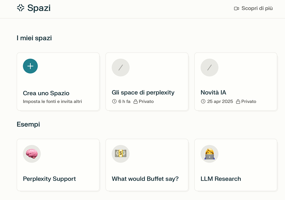Screen dimensions: 285x200
Task: Click the Spazi sparkle logo icon
Action: click(21, 8)
